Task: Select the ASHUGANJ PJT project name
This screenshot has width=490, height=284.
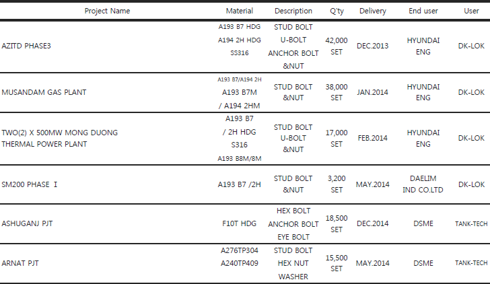Action: click(27, 223)
